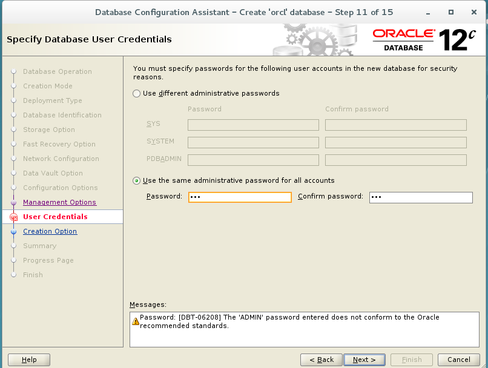Viewport: 488px width, 368px height.
Task: Click the Deployment Type step label
Action: (53, 100)
